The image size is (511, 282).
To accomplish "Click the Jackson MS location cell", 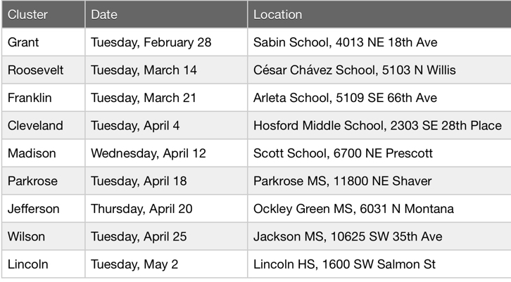I will coord(379,236).
